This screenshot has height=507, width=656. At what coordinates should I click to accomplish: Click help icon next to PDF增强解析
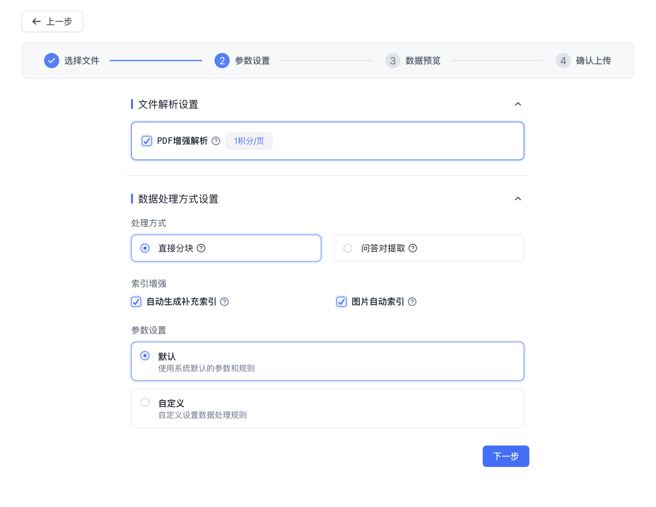click(x=216, y=141)
